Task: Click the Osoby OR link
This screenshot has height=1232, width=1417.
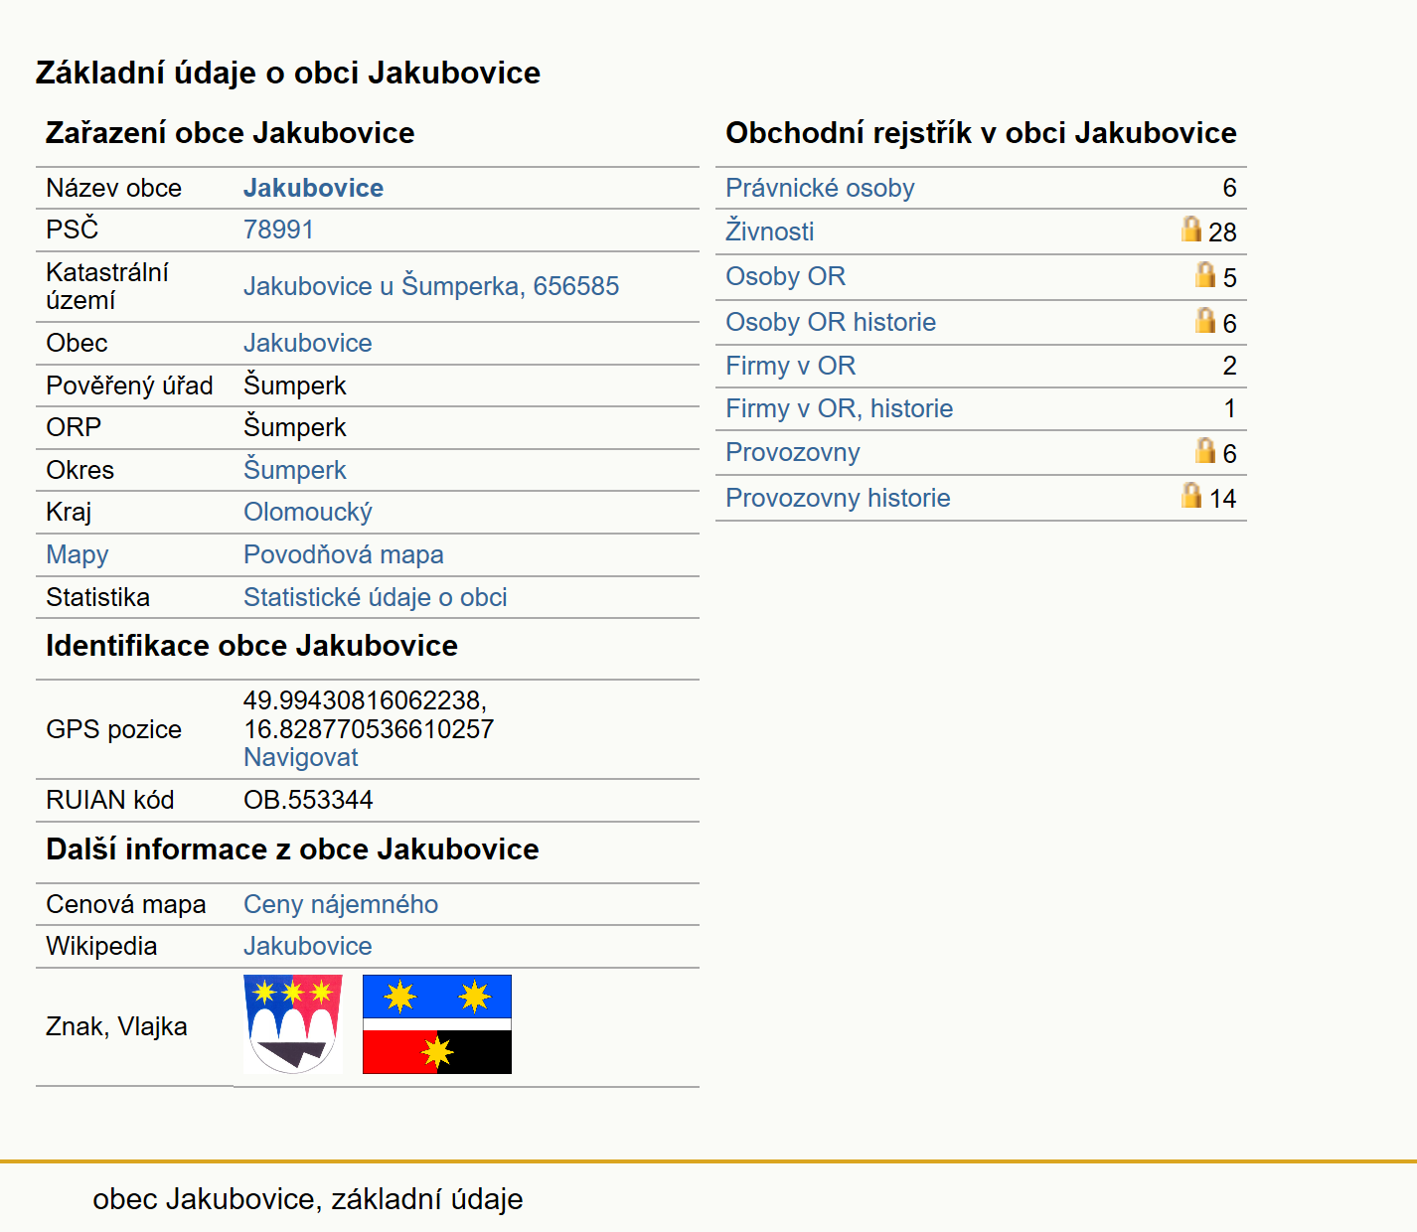Action: [x=786, y=276]
